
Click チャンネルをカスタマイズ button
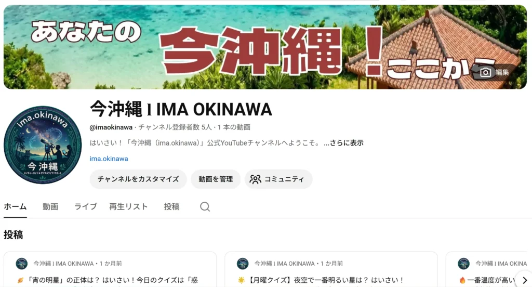(x=138, y=179)
